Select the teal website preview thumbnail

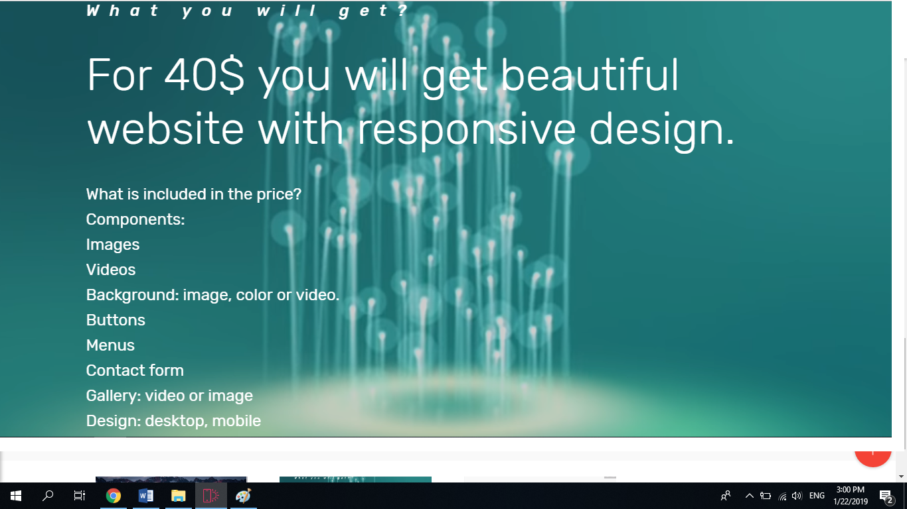[x=355, y=480]
